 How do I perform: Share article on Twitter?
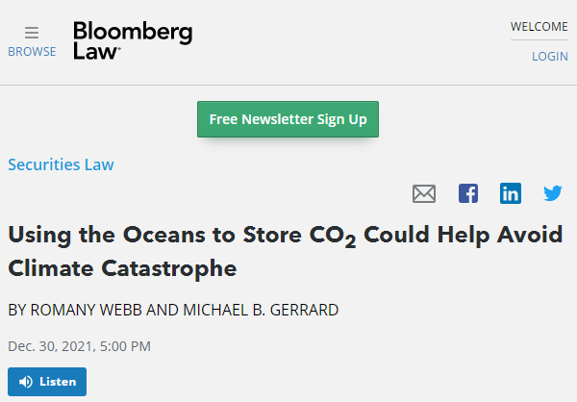point(553,193)
